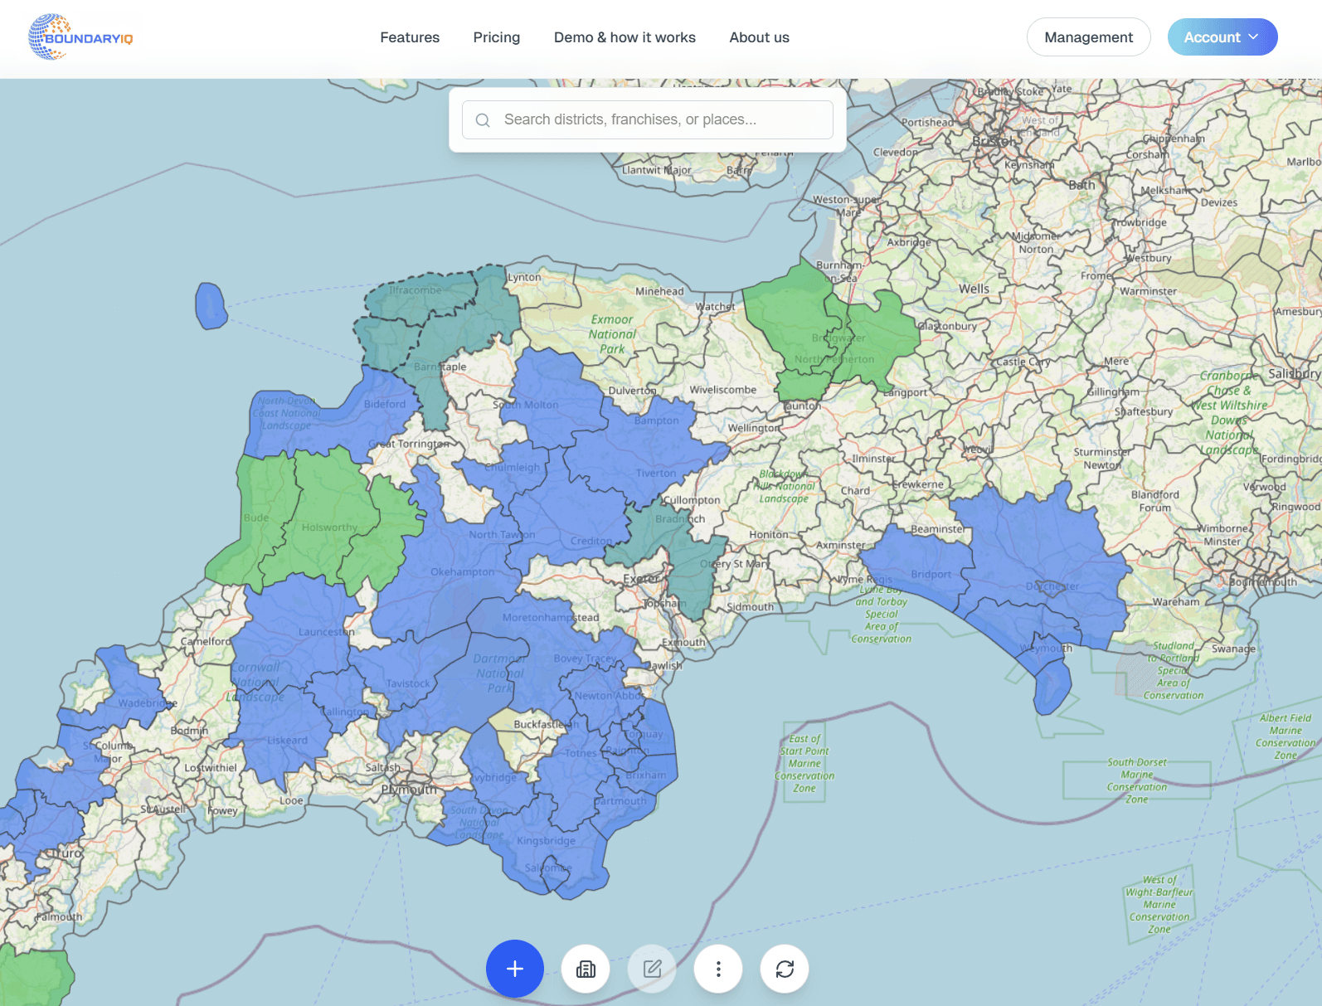Open the three-dot more options menu
Screen dimensions: 1322x1006
718,969
